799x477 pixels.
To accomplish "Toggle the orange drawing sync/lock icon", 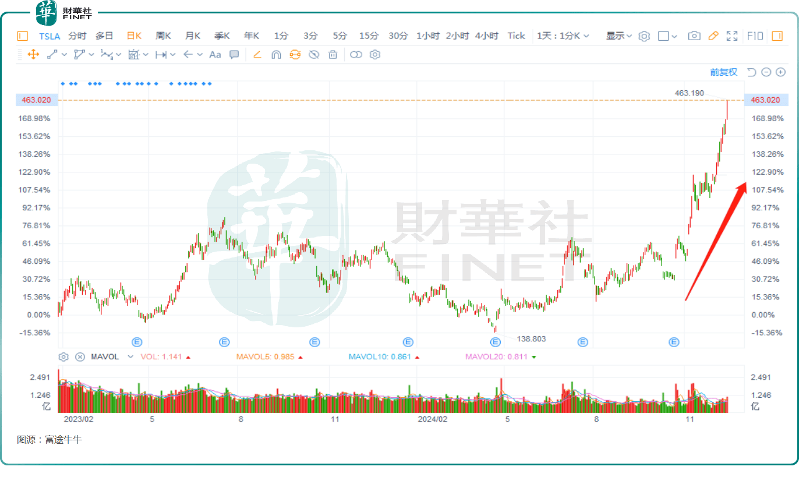I will pyautogui.click(x=295, y=55).
